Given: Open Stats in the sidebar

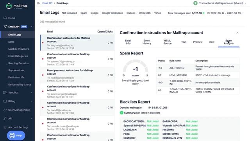Looking at the screenshot, I should 11,42.
